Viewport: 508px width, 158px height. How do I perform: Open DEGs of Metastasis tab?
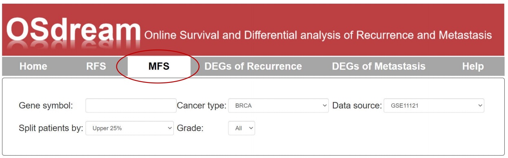point(379,66)
